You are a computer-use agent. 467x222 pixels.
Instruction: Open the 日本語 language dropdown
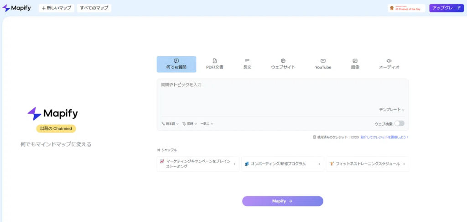(x=170, y=124)
